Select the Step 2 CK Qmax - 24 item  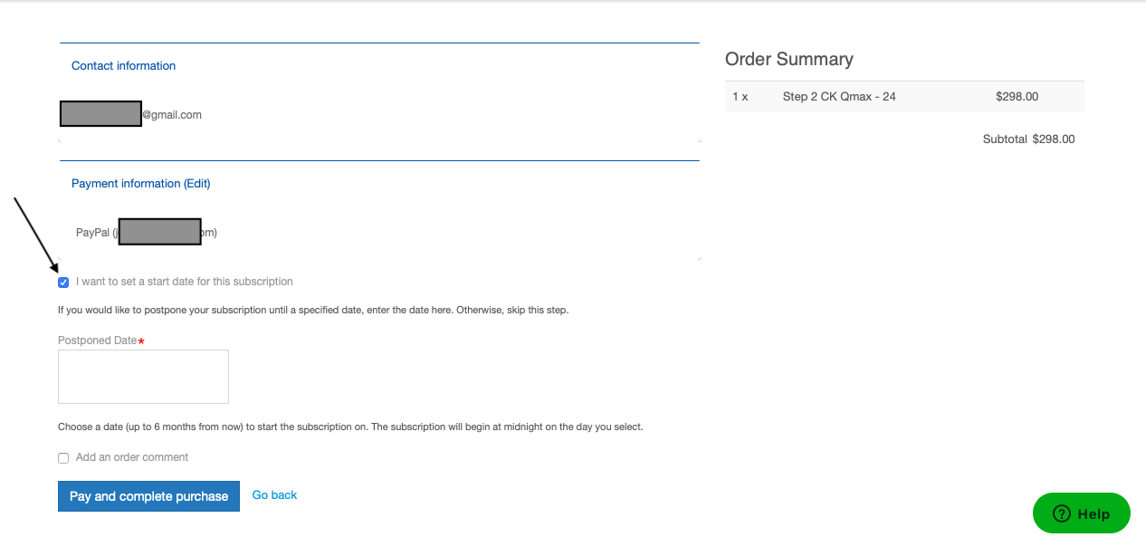(x=839, y=97)
